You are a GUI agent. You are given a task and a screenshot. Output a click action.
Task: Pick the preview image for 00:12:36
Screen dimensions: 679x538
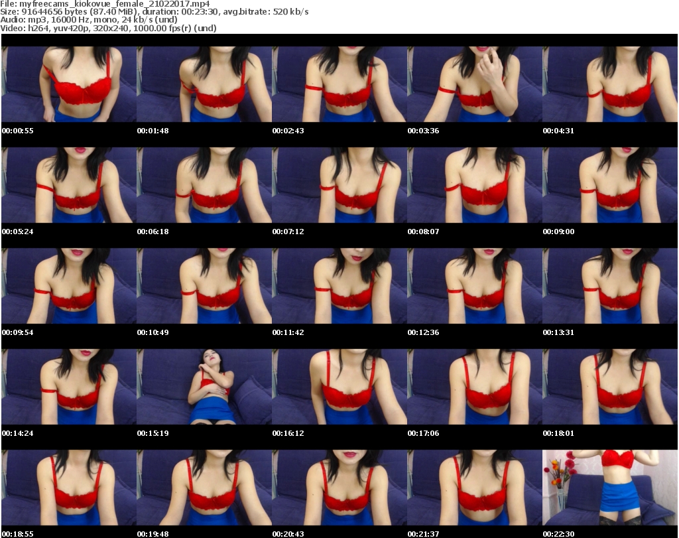coord(475,286)
